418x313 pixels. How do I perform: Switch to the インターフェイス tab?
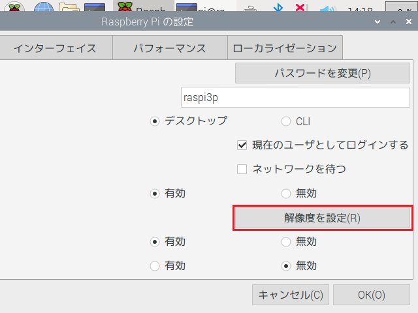pos(55,48)
